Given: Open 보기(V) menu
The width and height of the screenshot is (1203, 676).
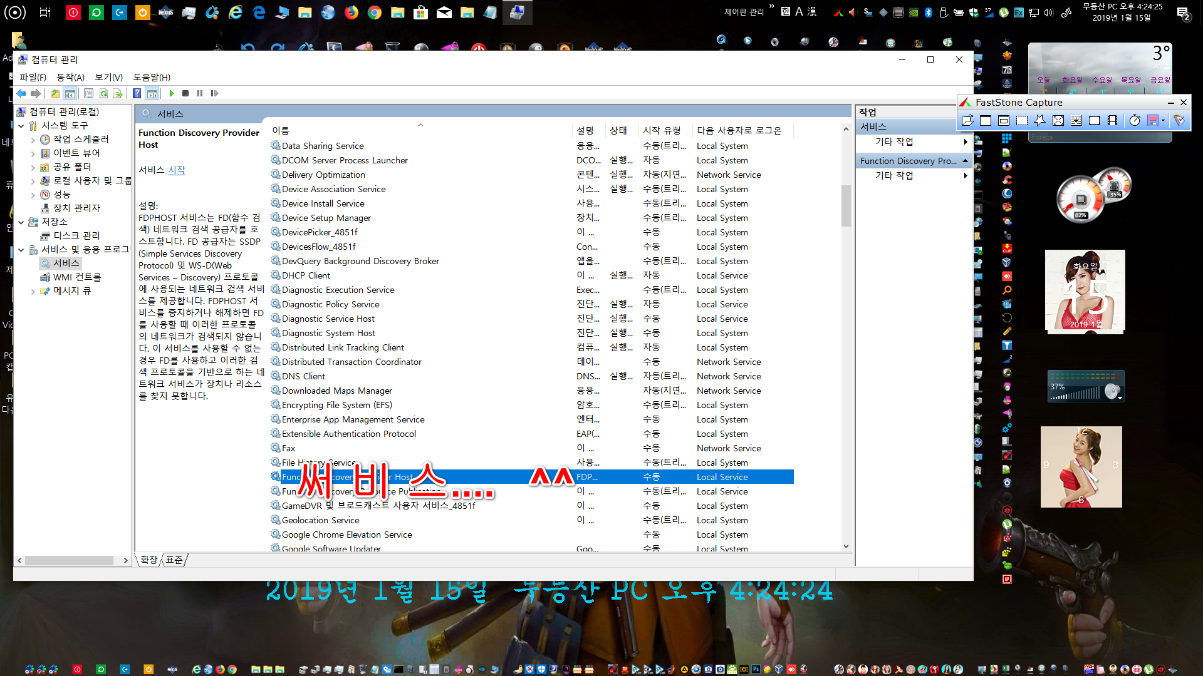Looking at the screenshot, I should click(108, 77).
